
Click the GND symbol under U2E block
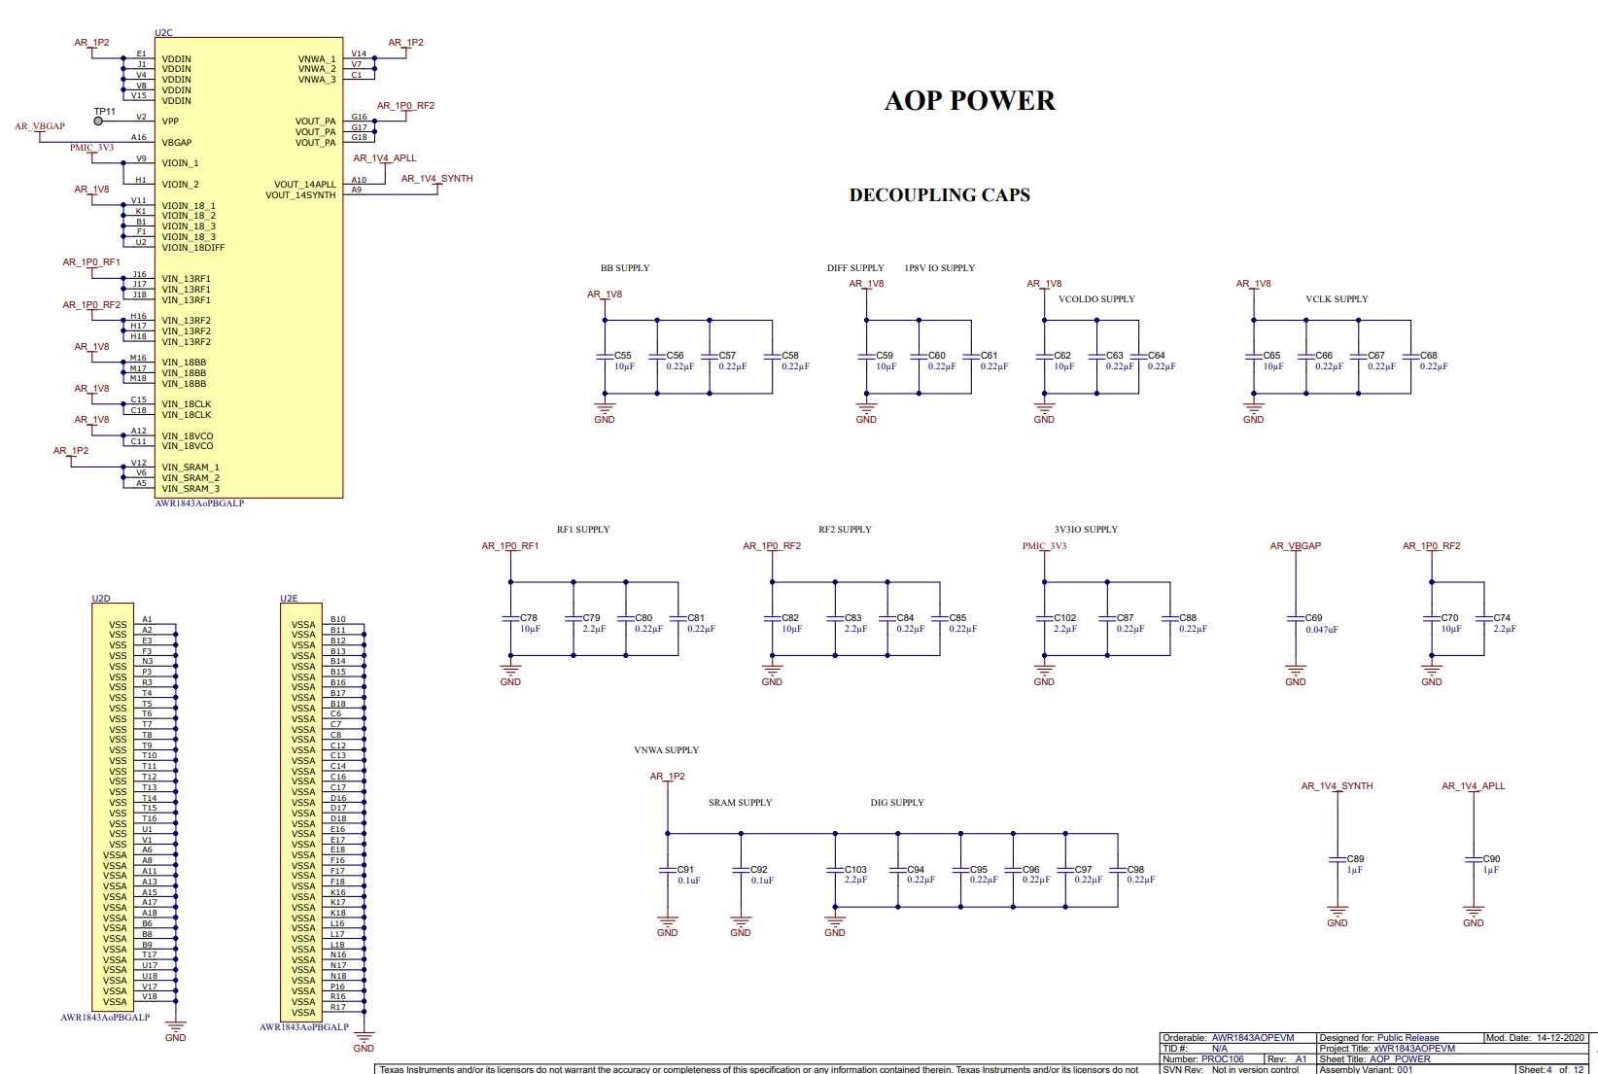pyautogui.click(x=364, y=1038)
